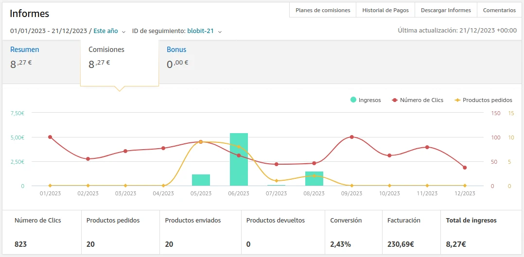This screenshot has height=257, width=524.
Task: Switch to the Resumen tab
Action: click(x=25, y=50)
